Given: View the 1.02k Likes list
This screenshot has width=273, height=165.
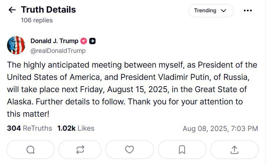Looking at the screenshot, I should coord(76,128).
